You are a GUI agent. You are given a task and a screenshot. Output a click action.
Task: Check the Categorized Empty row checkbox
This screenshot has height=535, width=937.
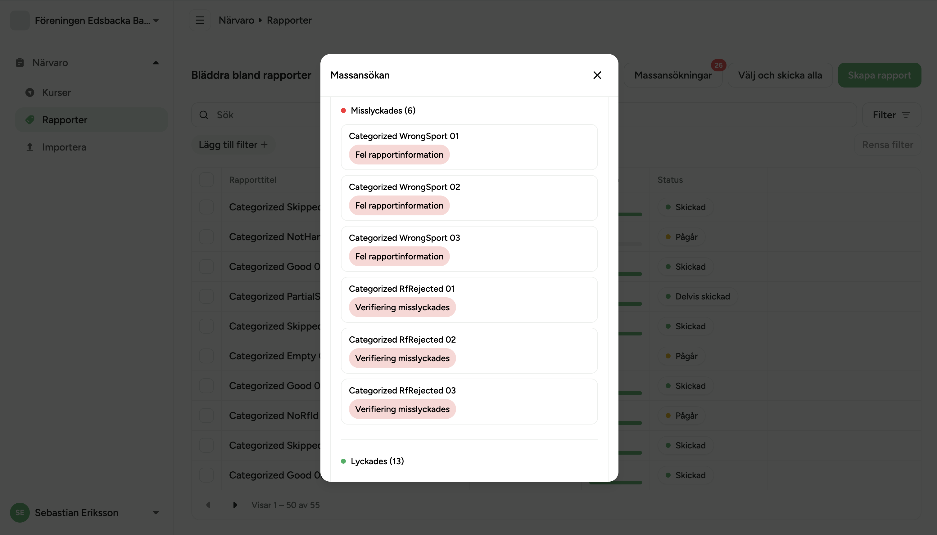tap(206, 356)
